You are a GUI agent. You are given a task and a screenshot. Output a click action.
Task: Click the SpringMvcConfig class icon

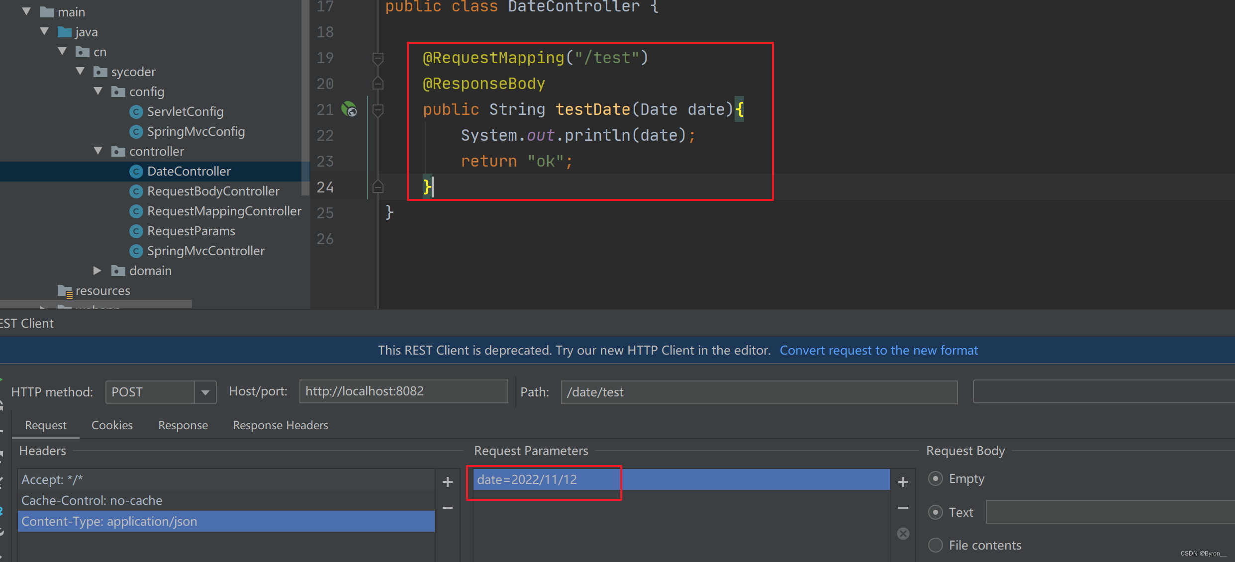click(136, 132)
